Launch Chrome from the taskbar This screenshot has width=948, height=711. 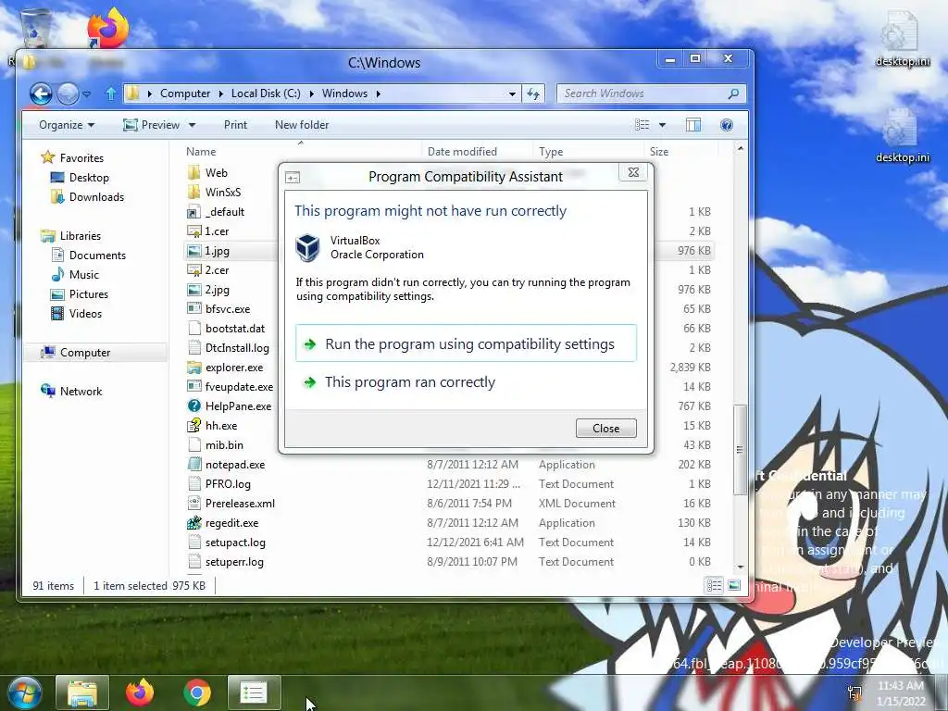pyautogui.click(x=196, y=692)
